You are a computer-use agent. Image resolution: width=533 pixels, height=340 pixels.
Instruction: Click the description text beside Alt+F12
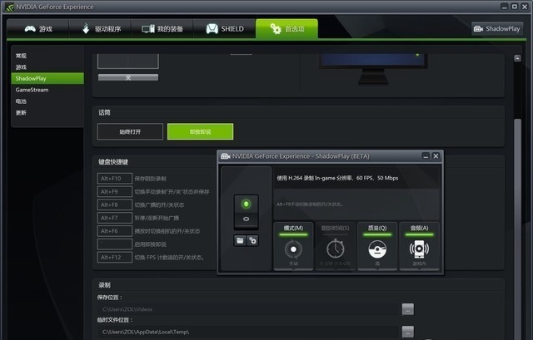coord(169,258)
